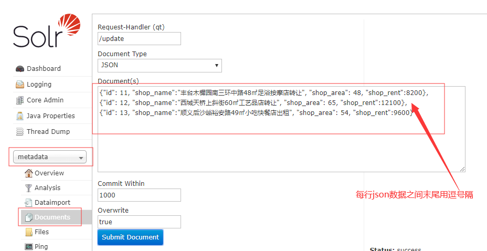Click the Overview house icon
The width and height of the screenshot is (487, 251).
(x=29, y=173)
